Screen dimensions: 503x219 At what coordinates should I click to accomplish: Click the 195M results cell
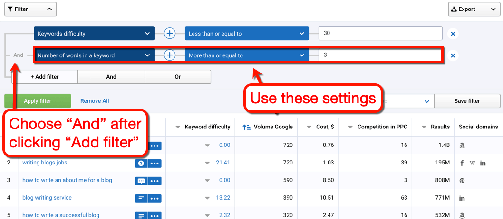442,163
